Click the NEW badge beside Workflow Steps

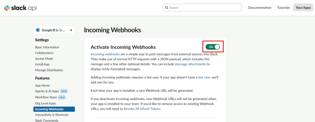point(62,97)
